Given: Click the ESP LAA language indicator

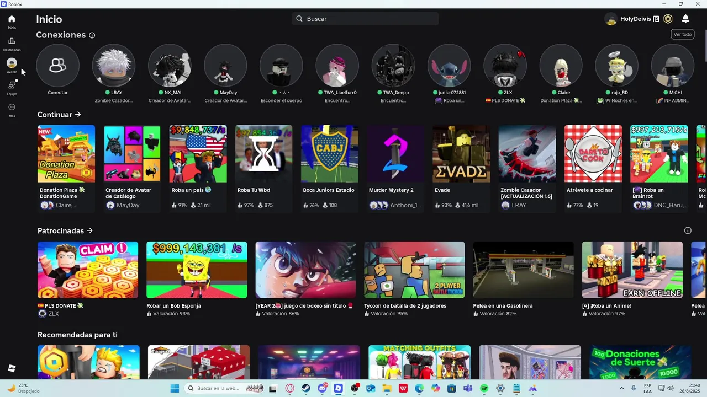Looking at the screenshot, I should 647,388.
